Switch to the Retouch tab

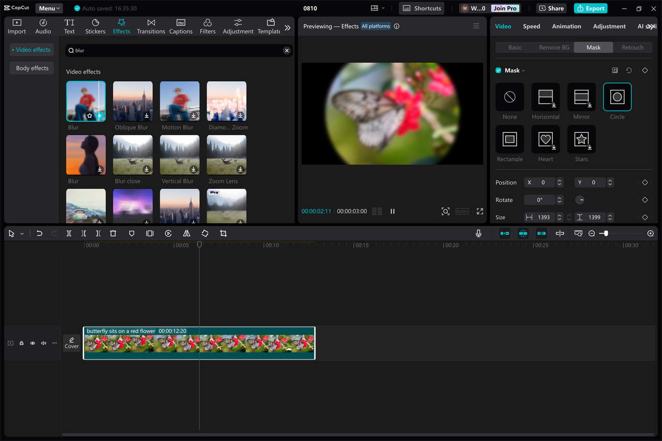633,47
